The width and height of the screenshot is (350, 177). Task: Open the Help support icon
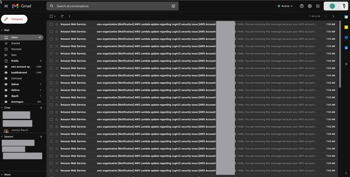302,6
